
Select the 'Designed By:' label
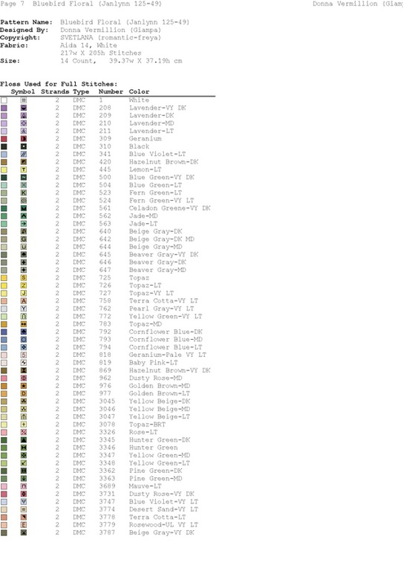tap(24, 30)
